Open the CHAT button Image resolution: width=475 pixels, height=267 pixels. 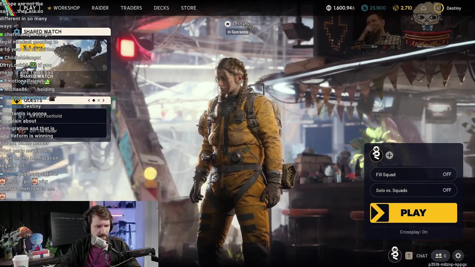click(x=422, y=256)
